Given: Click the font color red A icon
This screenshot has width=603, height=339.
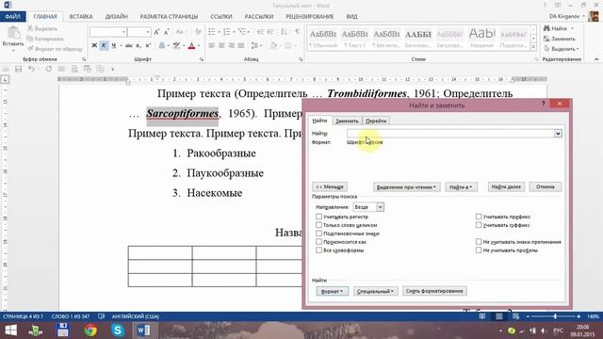Looking at the screenshot, I should tap(191, 45).
